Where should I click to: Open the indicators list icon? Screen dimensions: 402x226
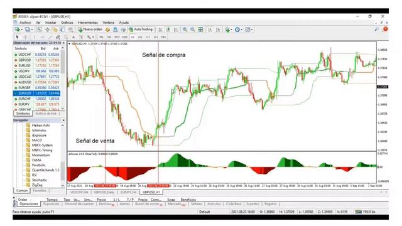pos(227,30)
